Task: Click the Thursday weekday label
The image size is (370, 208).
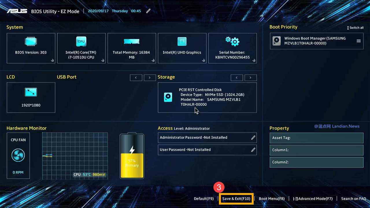Action: click(120, 11)
